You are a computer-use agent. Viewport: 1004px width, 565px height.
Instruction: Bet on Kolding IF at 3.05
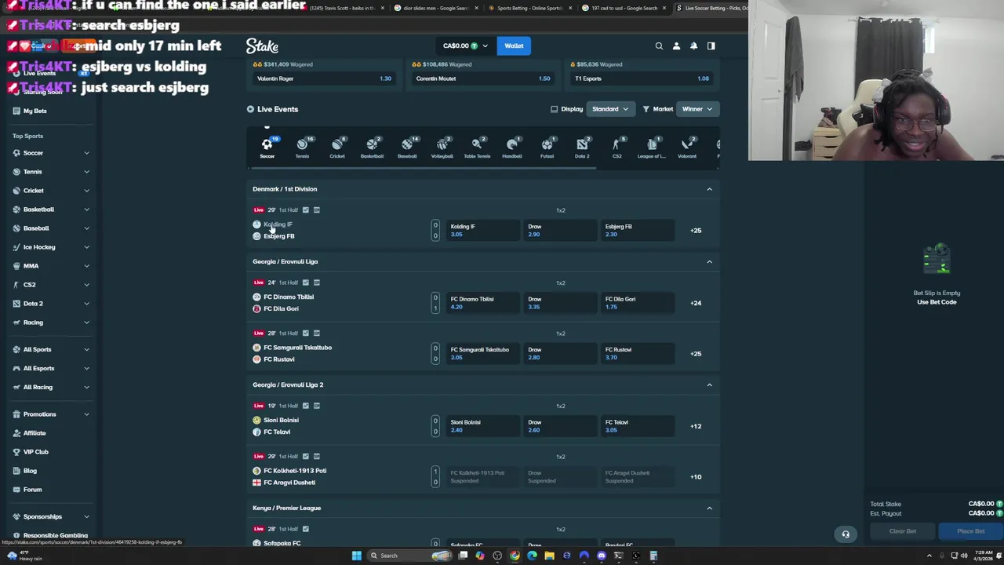(x=482, y=230)
